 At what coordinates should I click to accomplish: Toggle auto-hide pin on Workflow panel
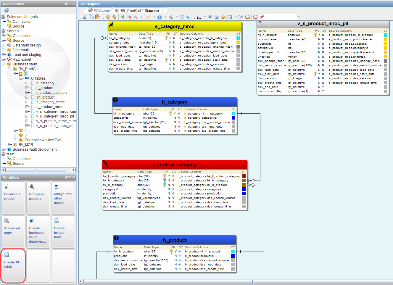(x=70, y=178)
